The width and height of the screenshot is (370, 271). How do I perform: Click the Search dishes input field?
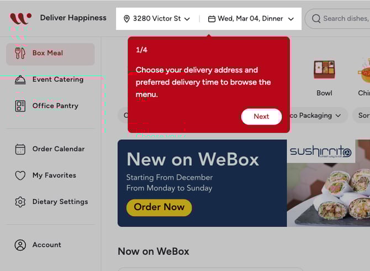coord(339,19)
